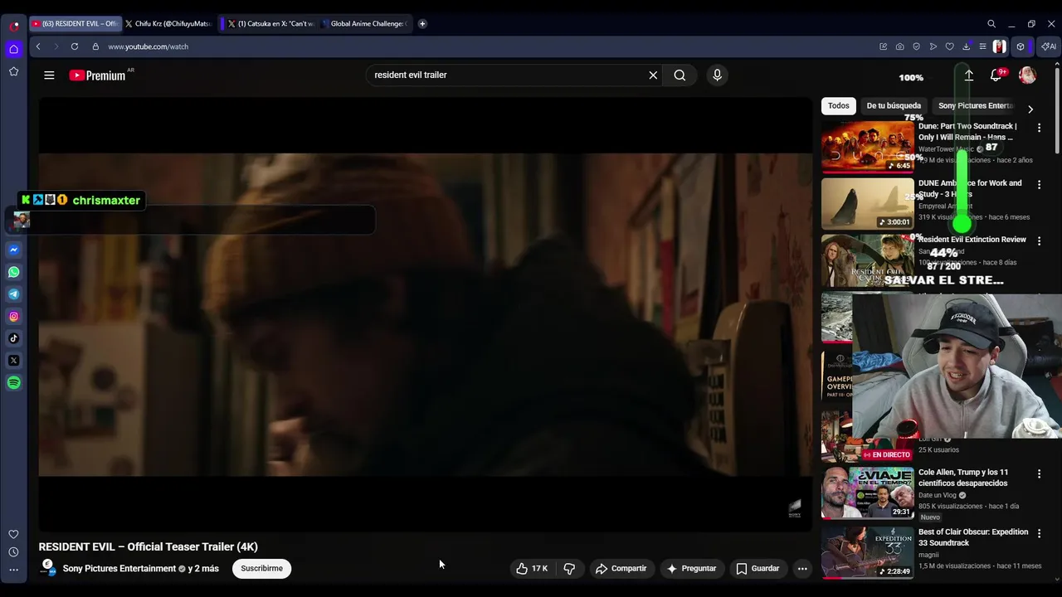Dislike the video with thumbs down

click(569, 569)
